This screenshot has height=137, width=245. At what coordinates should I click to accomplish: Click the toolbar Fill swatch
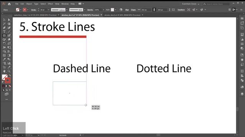click(x=4, y=77)
